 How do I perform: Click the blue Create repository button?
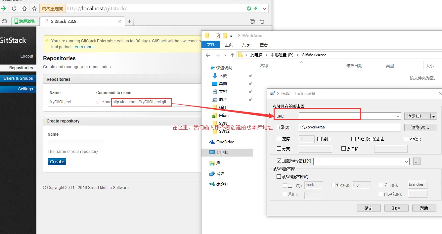pos(57,162)
